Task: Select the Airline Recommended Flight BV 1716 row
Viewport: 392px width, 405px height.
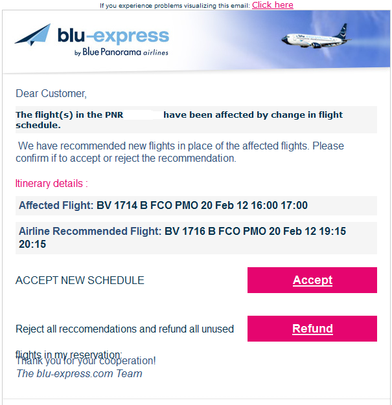Action: 196,238
